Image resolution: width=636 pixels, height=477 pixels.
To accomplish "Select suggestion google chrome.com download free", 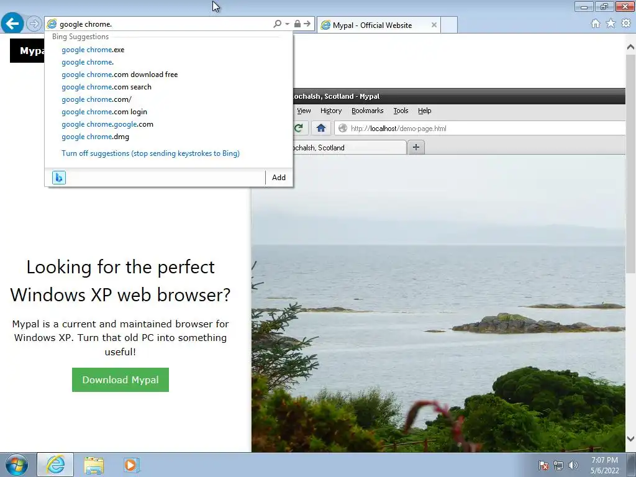I will click(x=120, y=75).
